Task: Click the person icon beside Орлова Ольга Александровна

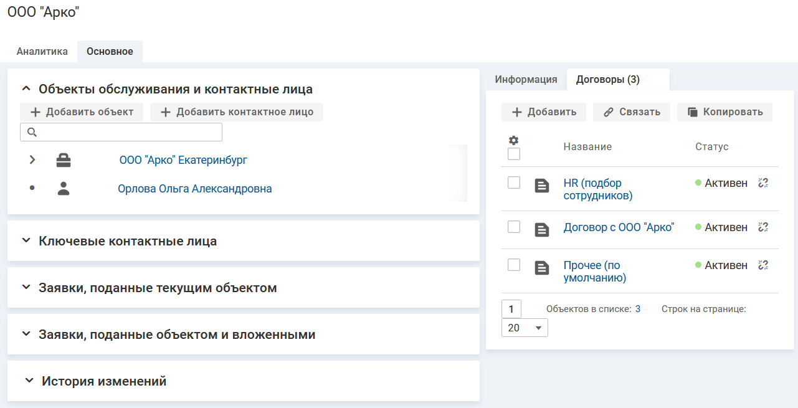Action: point(64,189)
